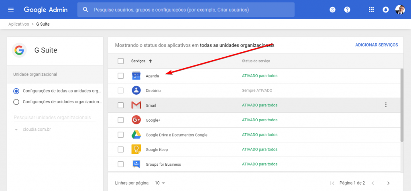The image size is (411, 191).
Task: Click the cloudia.com.br domain name
Action: [37, 130]
